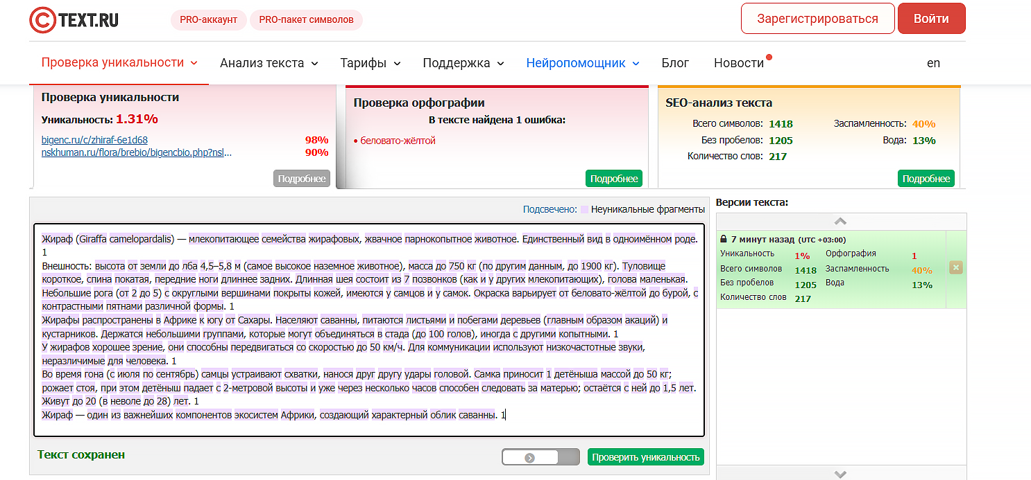Viewport: 1031px width, 480px height.
Task: Open the bigenc.ru/c/zhiraf source link
Action: point(94,140)
